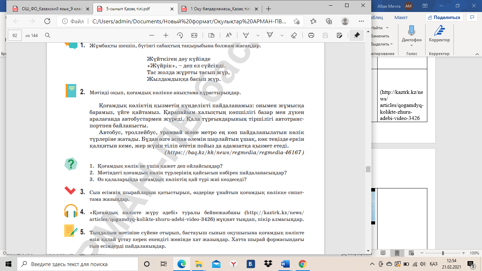Screen dimensions: 482x271
Task: Switch Word to Web Layout view
Action: 411,253
